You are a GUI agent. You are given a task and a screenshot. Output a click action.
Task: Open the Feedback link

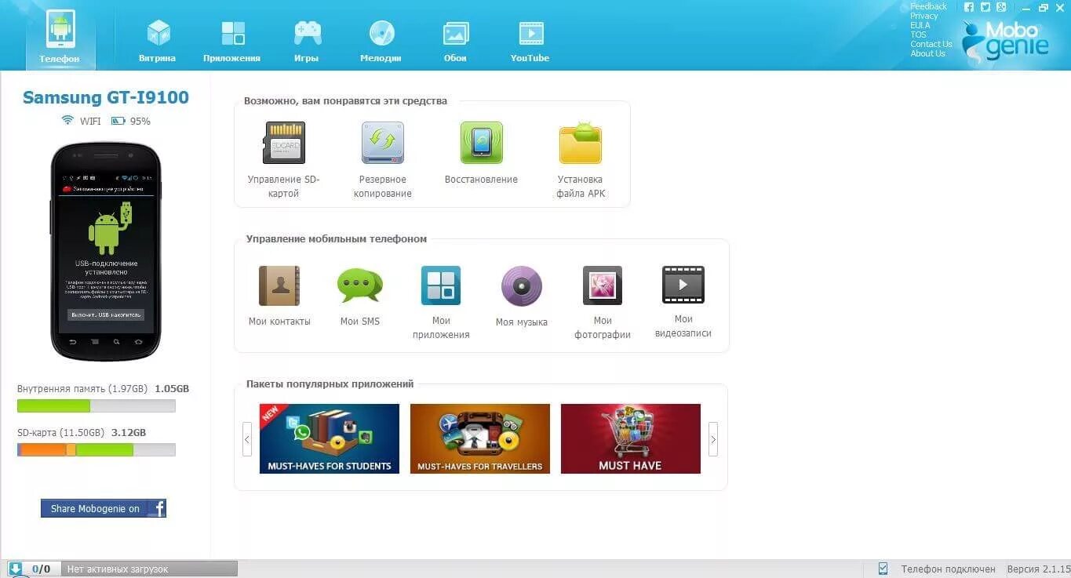[928, 6]
